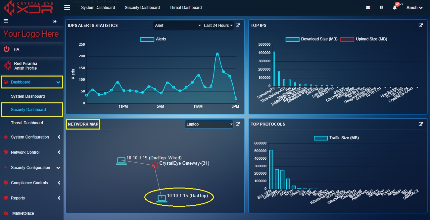Toggle the Download Size legend series

pyautogui.click(x=311, y=39)
